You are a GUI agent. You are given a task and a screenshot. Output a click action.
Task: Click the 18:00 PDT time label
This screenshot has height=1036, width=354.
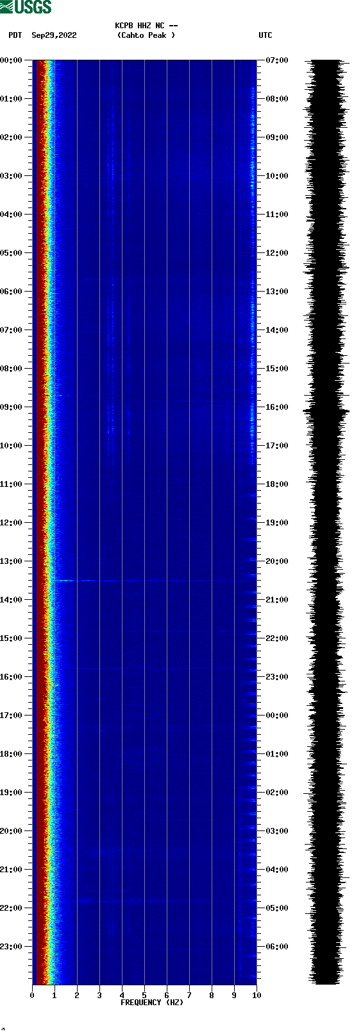point(12,754)
